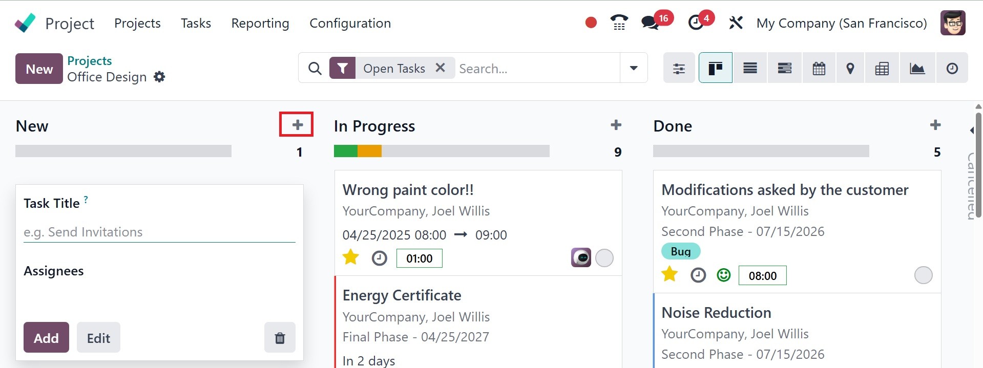
Task: Click the Projects breadcrumb link
Action: pyautogui.click(x=90, y=60)
